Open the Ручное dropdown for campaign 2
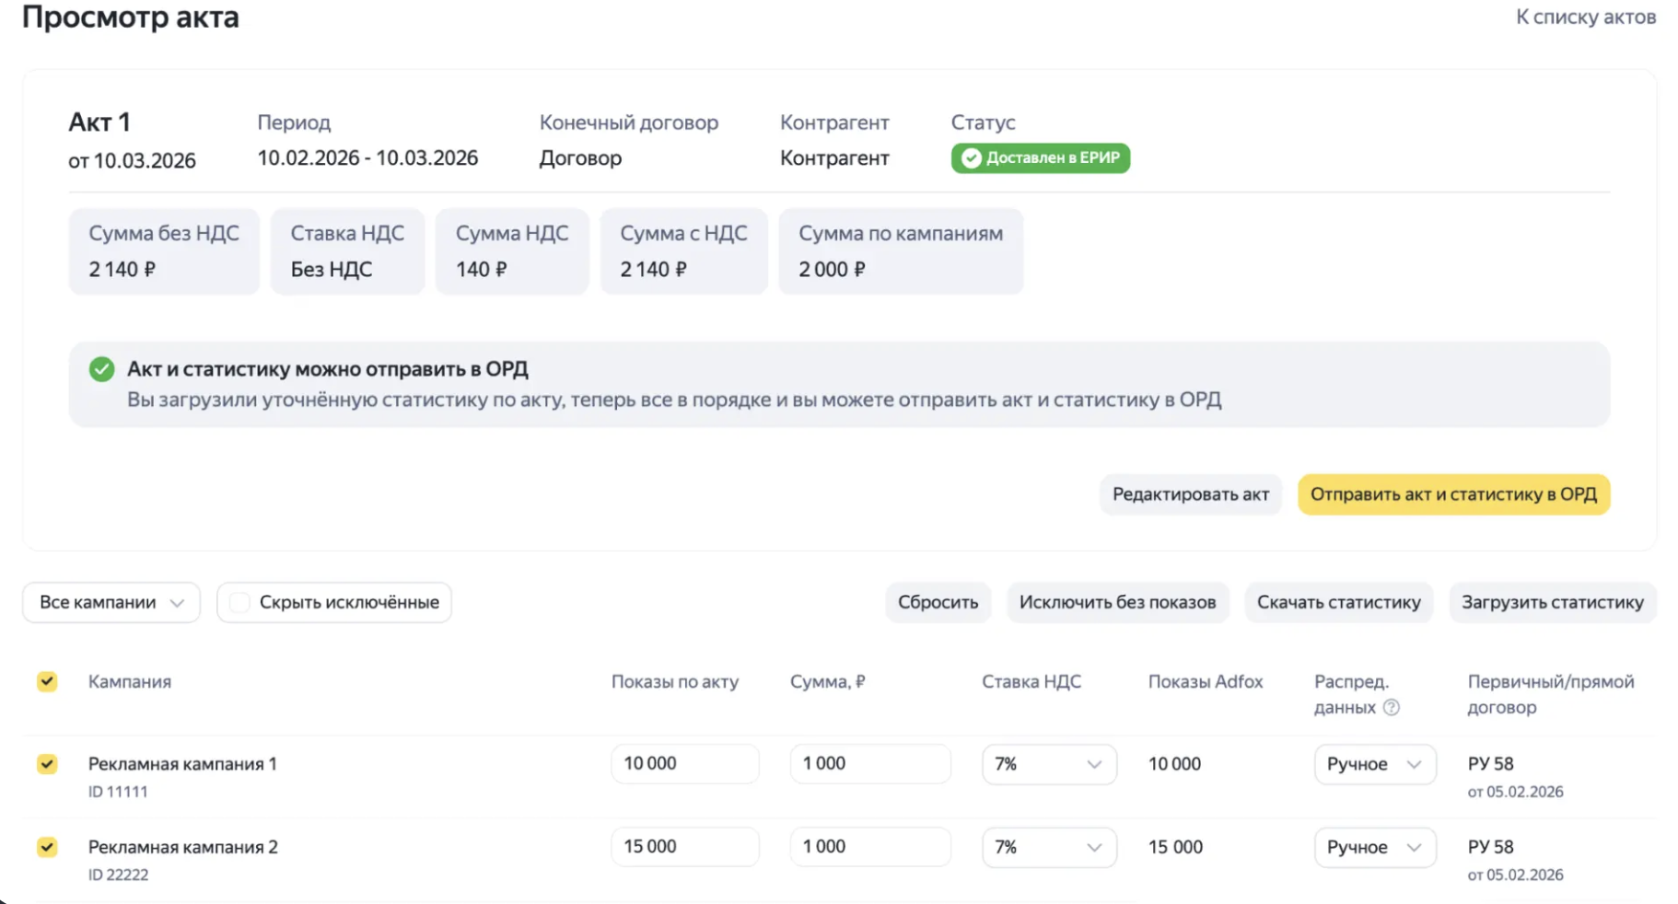 [1374, 847]
